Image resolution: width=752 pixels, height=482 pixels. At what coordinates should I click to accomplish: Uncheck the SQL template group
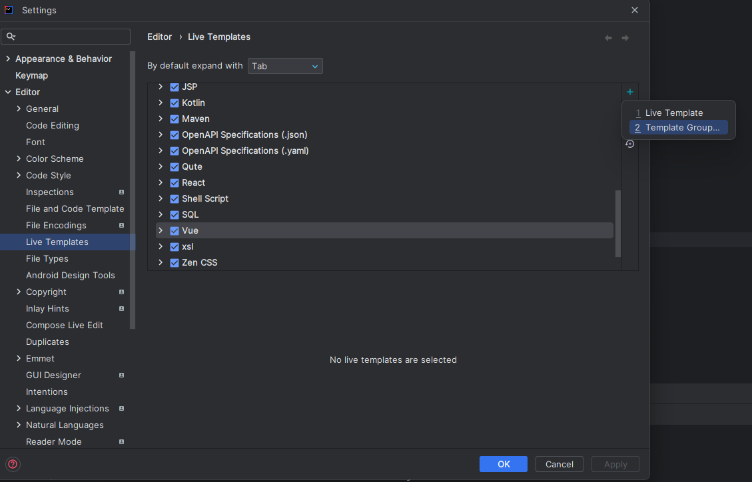click(x=174, y=214)
